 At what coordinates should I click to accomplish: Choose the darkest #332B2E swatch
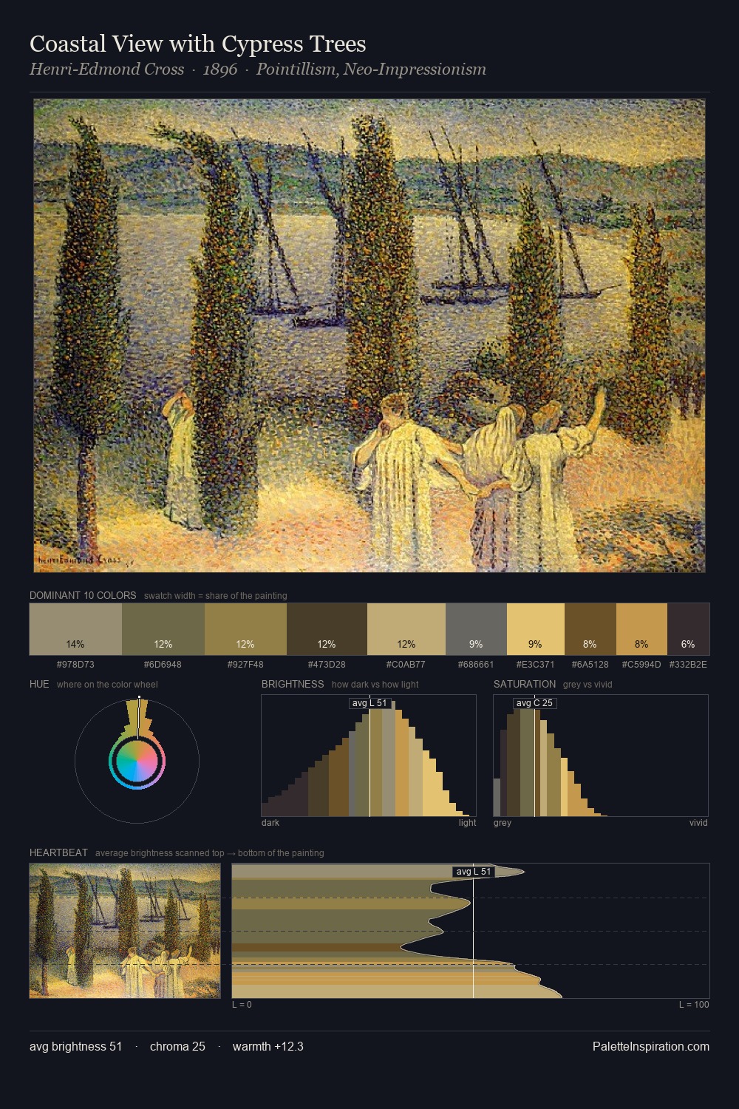[x=688, y=629]
